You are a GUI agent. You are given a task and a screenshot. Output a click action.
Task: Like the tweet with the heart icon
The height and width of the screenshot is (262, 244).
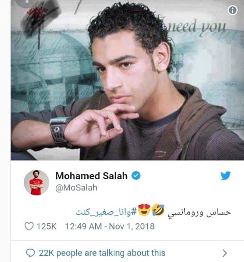[29, 226]
